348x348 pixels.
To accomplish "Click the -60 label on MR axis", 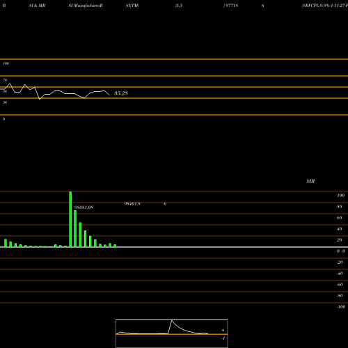I will click(340, 285).
